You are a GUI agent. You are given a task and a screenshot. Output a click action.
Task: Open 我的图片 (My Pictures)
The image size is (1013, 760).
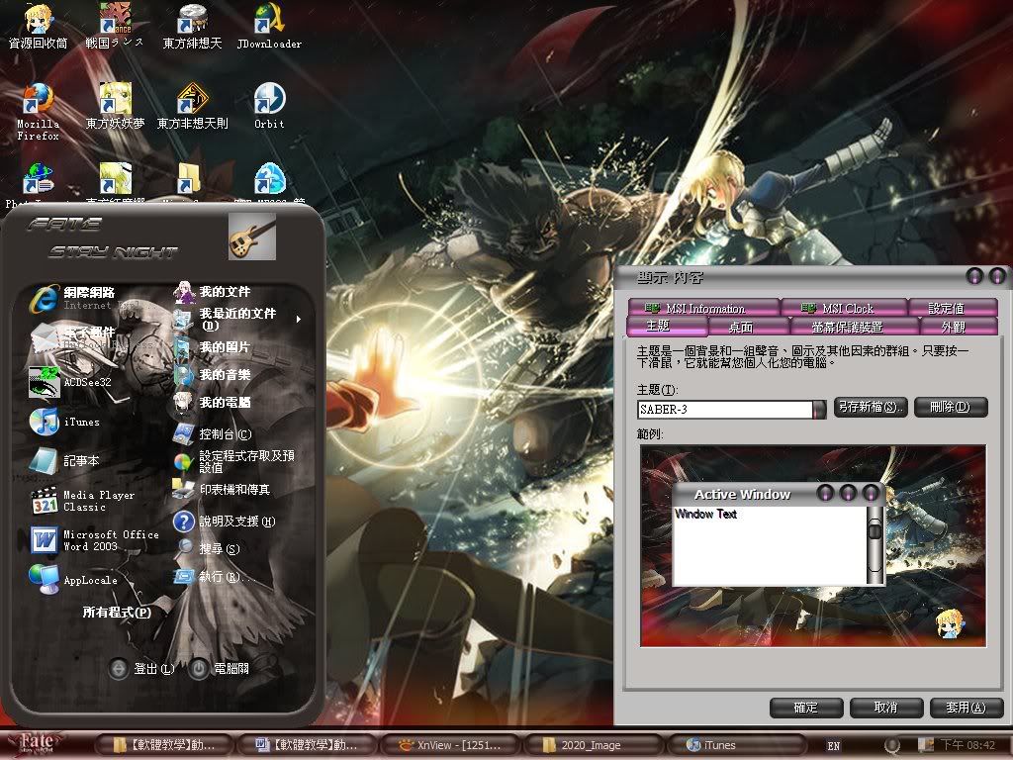tap(214, 347)
